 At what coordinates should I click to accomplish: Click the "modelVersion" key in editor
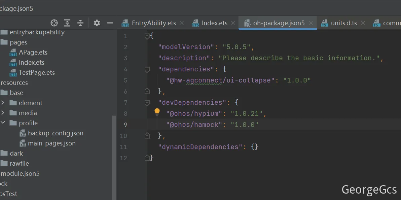coord(186,47)
